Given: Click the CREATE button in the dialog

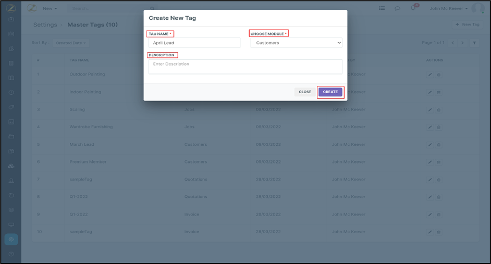Looking at the screenshot, I should point(330,92).
